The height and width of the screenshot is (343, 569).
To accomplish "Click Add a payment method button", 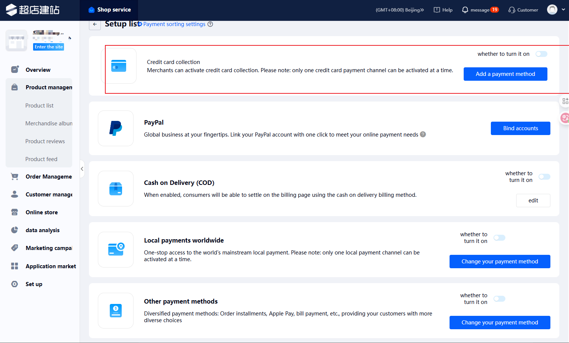I will coord(505,74).
